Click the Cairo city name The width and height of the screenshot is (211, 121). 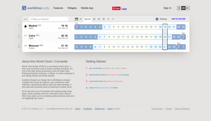pyautogui.click(x=32, y=36)
